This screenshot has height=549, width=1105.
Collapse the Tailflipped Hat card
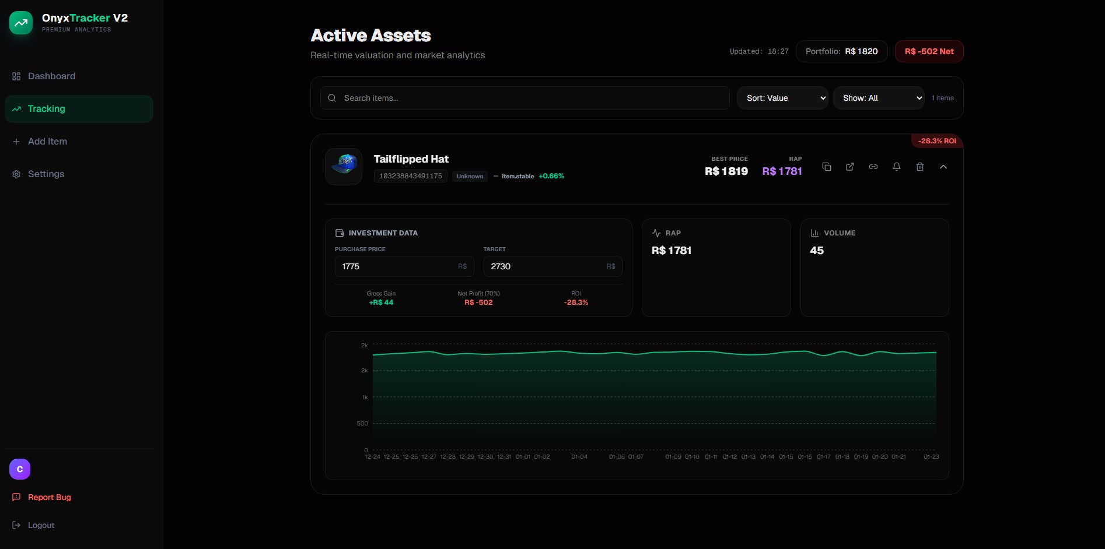click(x=943, y=167)
